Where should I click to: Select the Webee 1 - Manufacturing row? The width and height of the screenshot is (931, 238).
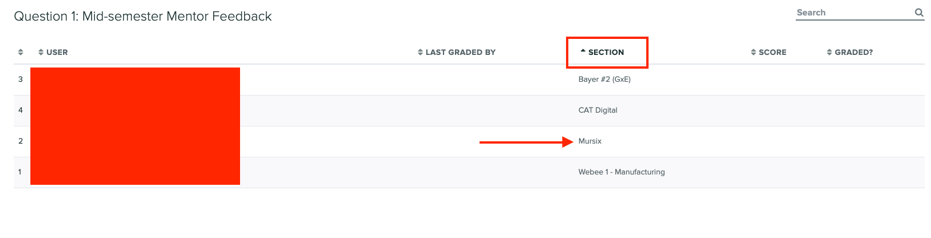click(622, 172)
